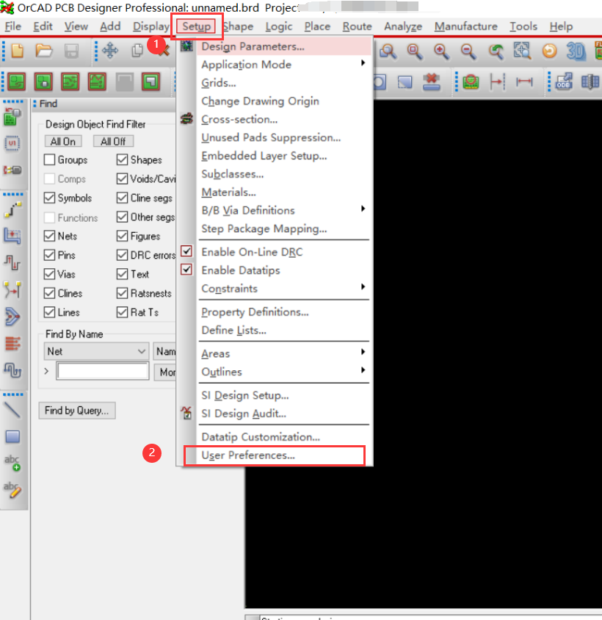Click the orange Refresh redraw icon
Image resolution: width=602 pixels, height=620 pixels.
point(549,51)
